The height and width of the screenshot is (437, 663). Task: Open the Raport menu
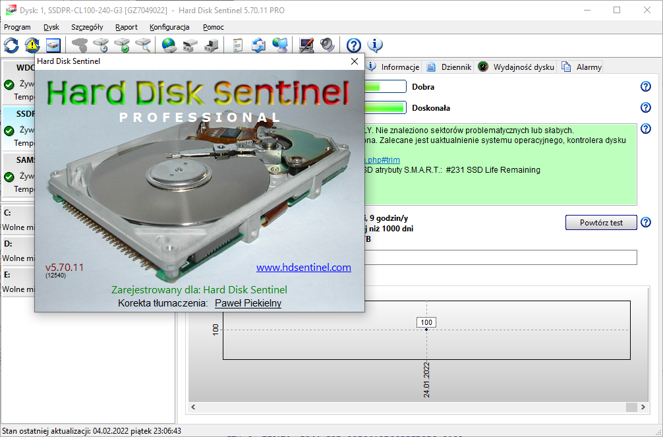(127, 27)
